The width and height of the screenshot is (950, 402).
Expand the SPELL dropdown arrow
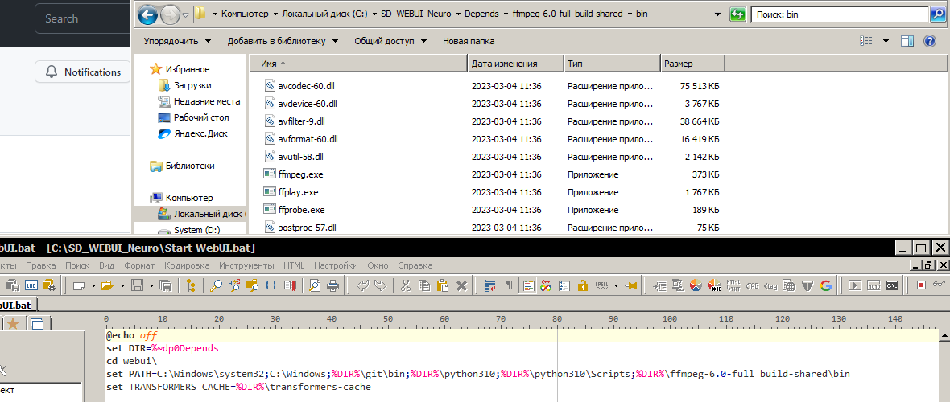pyautogui.click(x=616, y=285)
